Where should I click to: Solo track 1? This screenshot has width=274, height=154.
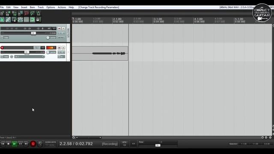(x=63, y=47)
